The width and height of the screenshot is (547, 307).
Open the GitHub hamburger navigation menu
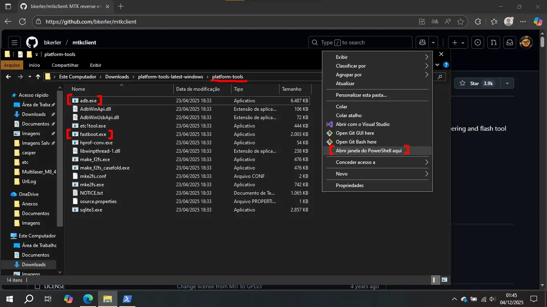point(14,42)
